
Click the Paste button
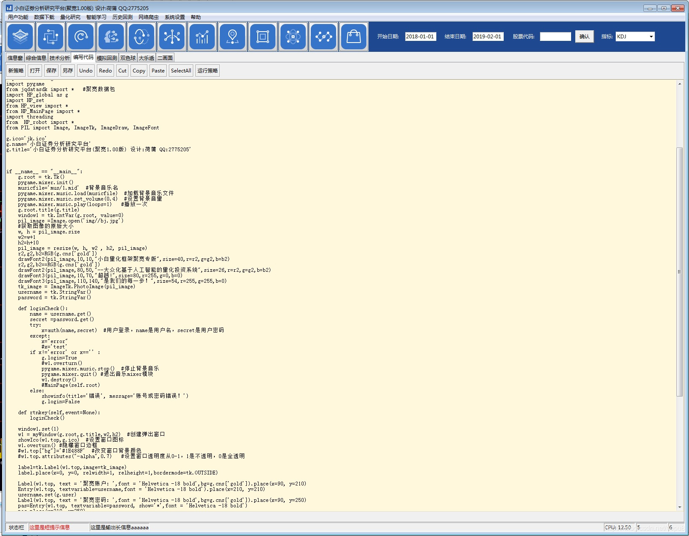158,71
